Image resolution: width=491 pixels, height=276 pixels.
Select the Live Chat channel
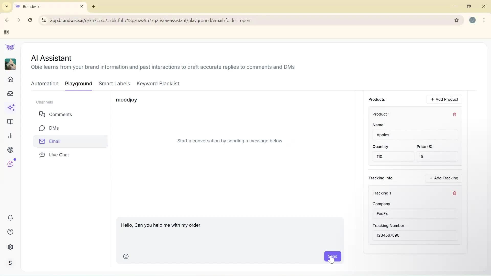point(59,155)
